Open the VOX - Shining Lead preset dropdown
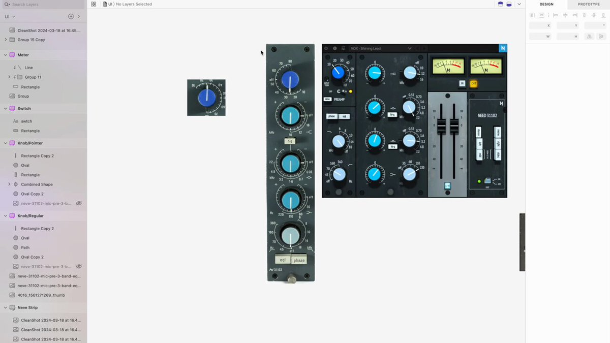The height and width of the screenshot is (343, 610). (x=409, y=48)
